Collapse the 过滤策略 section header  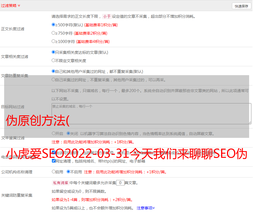click(x=11, y=6)
